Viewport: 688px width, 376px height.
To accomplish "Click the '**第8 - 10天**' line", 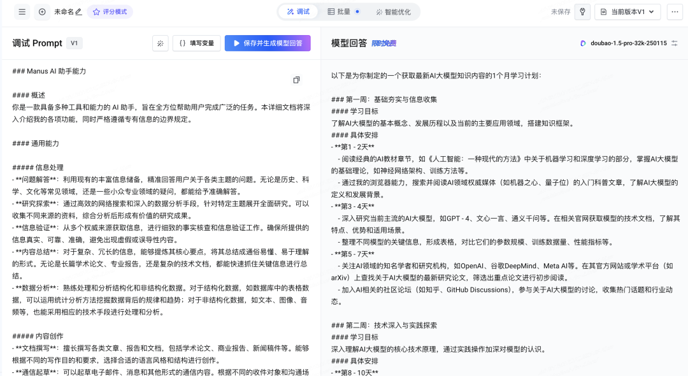I will click(x=356, y=372).
